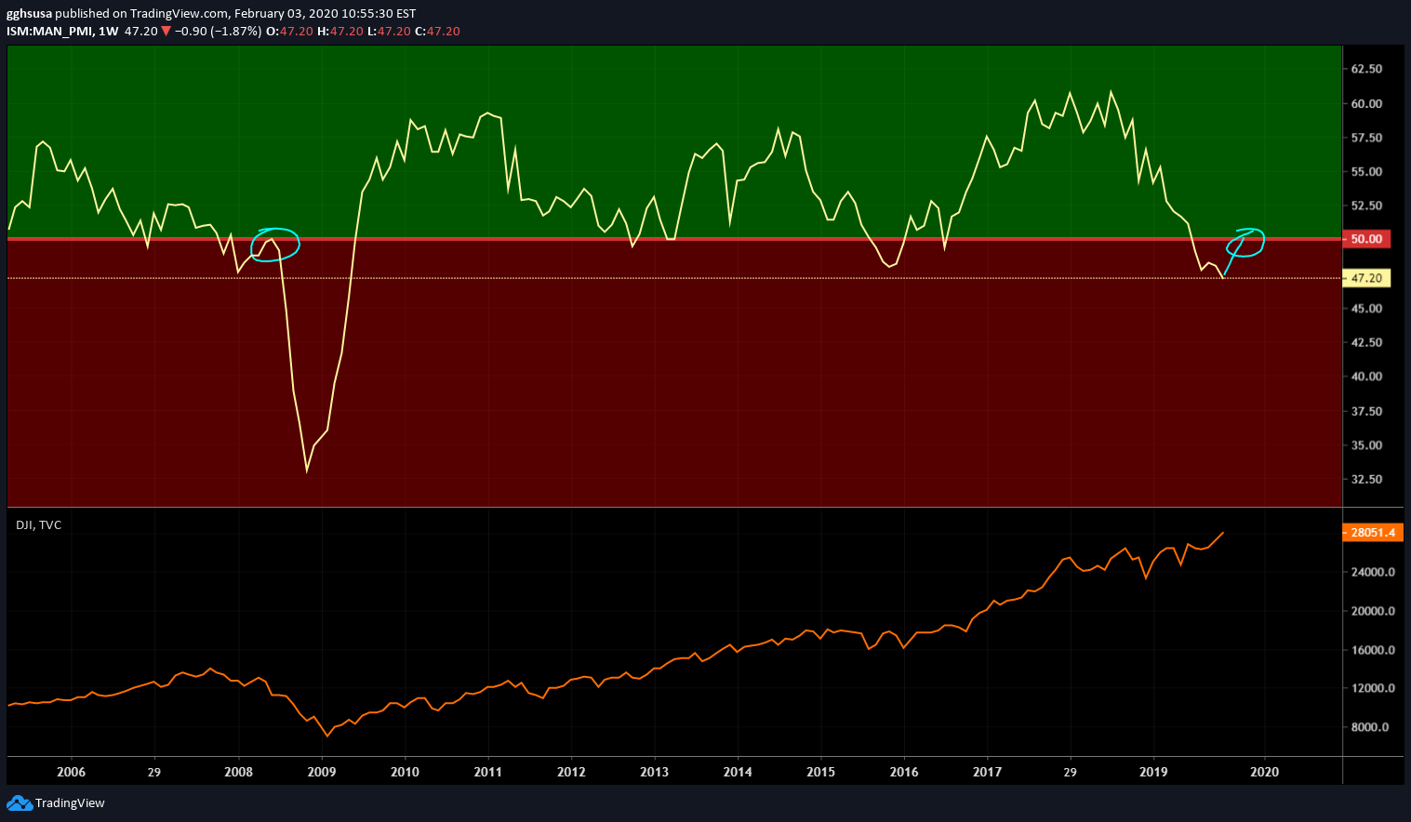1411x822 pixels.
Task: Click the 2012 time axis label
Action: point(571,772)
